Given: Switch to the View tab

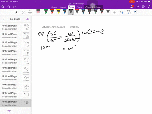Looking at the screenshot, I should point(79,7).
